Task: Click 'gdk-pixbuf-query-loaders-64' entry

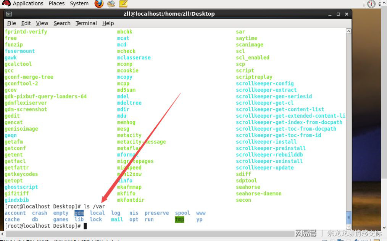Action: [x=46, y=97]
